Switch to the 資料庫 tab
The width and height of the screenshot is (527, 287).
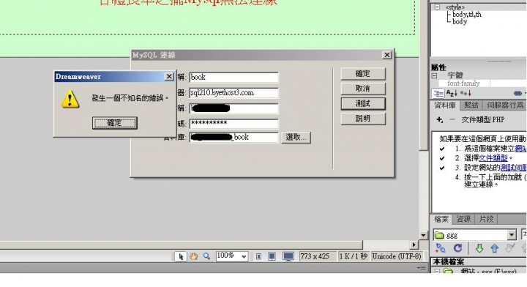pyautogui.click(x=445, y=105)
